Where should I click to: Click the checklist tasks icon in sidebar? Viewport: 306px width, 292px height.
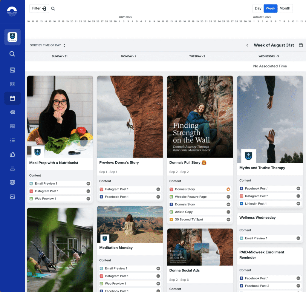(12, 140)
